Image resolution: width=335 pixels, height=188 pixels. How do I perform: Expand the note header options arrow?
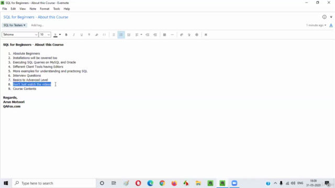tap(331, 17)
